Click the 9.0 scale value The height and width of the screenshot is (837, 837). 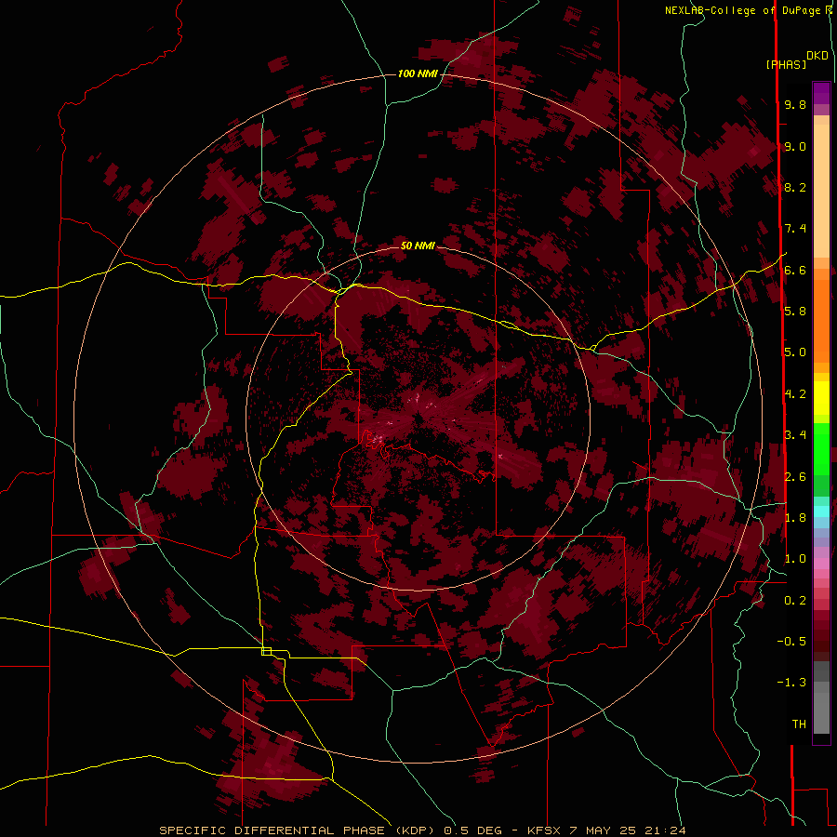[x=795, y=146]
